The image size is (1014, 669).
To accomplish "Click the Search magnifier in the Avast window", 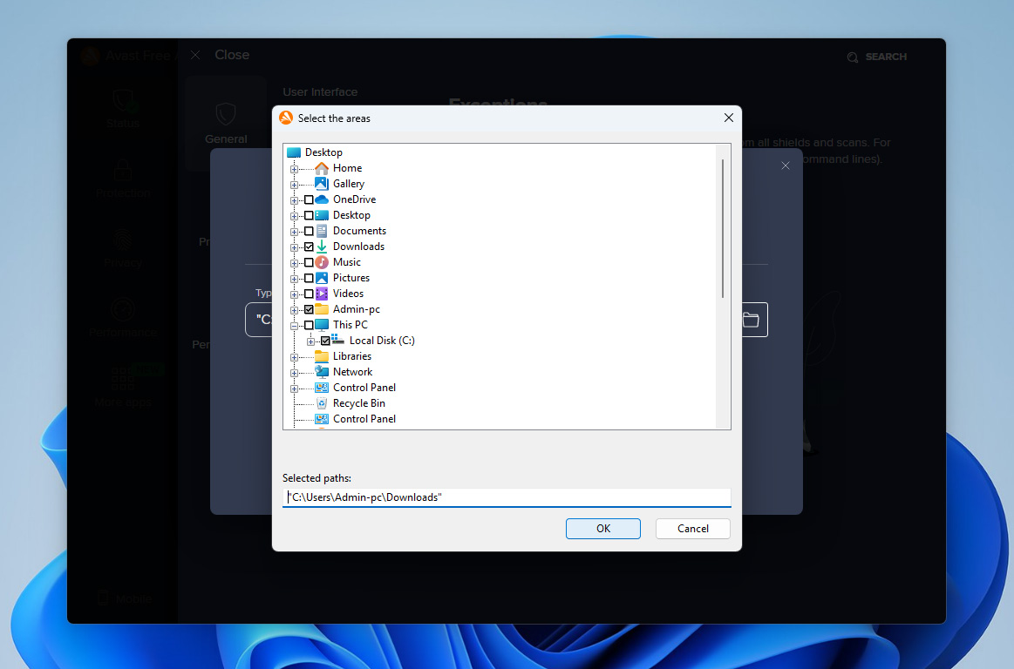I will 853,57.
